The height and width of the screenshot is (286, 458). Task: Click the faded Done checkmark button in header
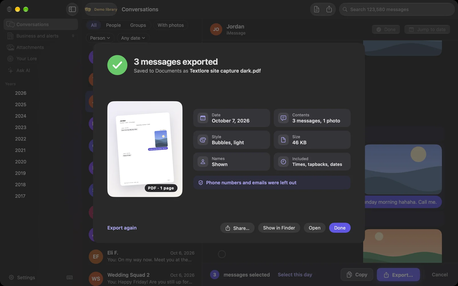pyautogui.click(x=386, y=29)
